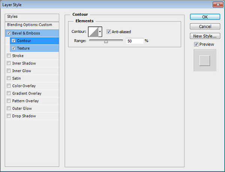
Task: Enable the Satin effect checkbox
Action: tap(9, 78)
